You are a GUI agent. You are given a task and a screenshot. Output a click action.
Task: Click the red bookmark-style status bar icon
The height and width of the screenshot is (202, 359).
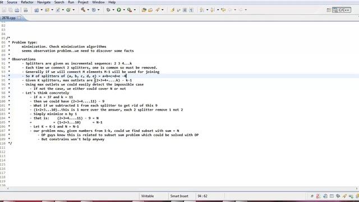coord(318,196)
